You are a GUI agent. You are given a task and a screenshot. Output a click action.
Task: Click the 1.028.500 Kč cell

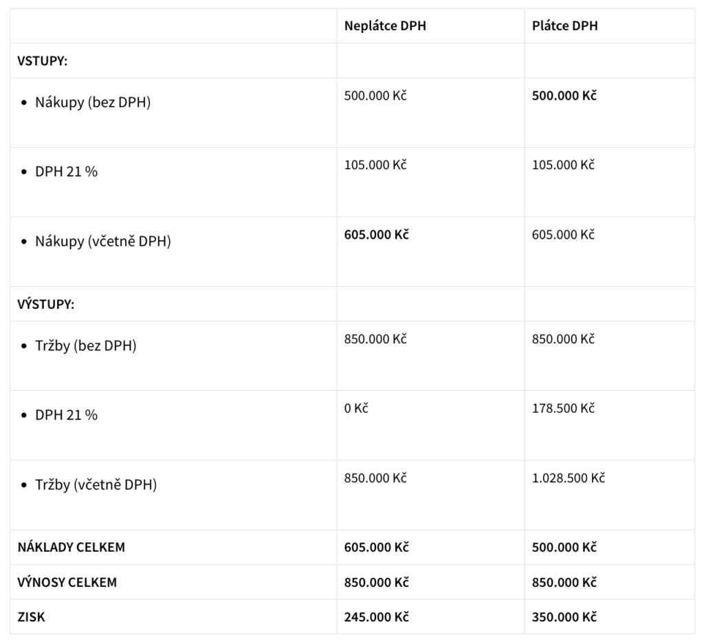(568, 477)
